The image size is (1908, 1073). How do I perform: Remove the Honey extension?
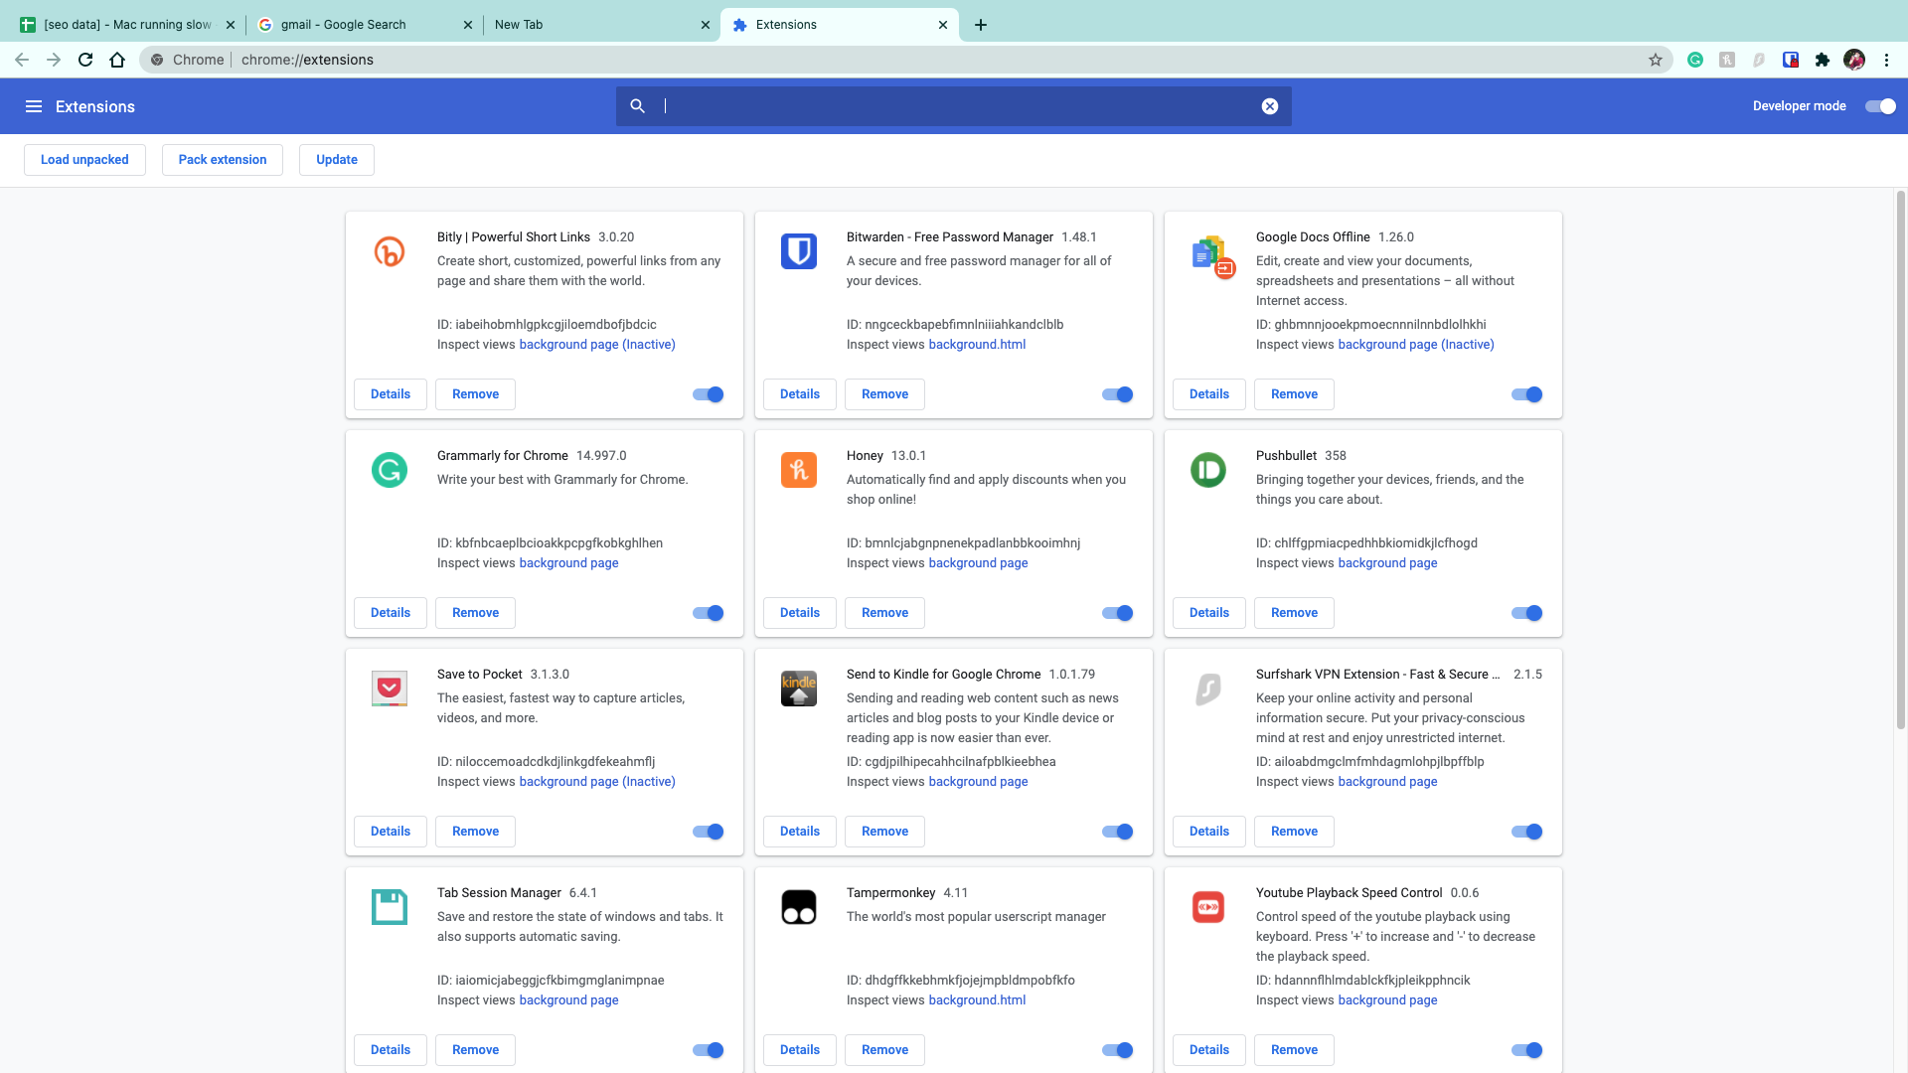click(x=884, y=613)
